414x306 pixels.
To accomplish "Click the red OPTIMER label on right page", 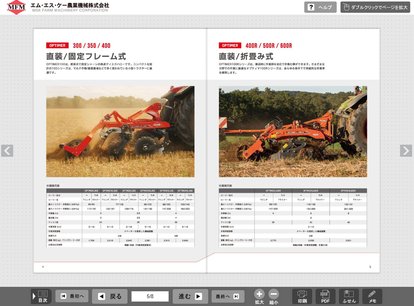I will (230, 45).
